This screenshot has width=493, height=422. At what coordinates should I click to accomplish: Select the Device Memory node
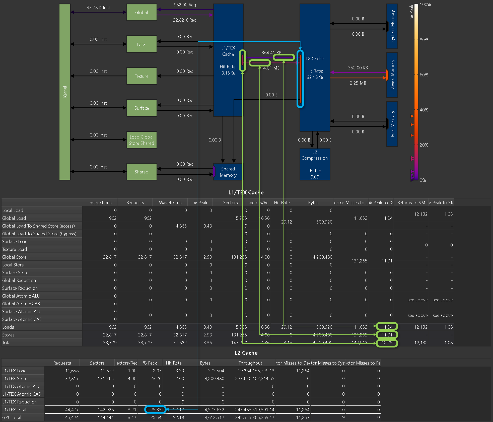(392, 75)
